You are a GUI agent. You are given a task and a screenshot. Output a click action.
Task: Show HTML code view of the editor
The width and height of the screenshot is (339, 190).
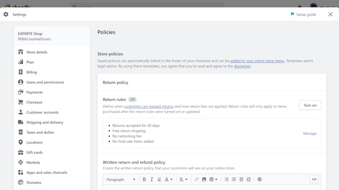pyautogui.click(x=314, y=179)
